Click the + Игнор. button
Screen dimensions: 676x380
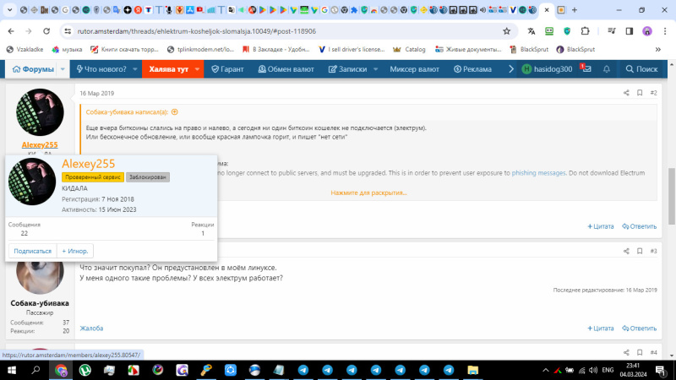(75, 251)
